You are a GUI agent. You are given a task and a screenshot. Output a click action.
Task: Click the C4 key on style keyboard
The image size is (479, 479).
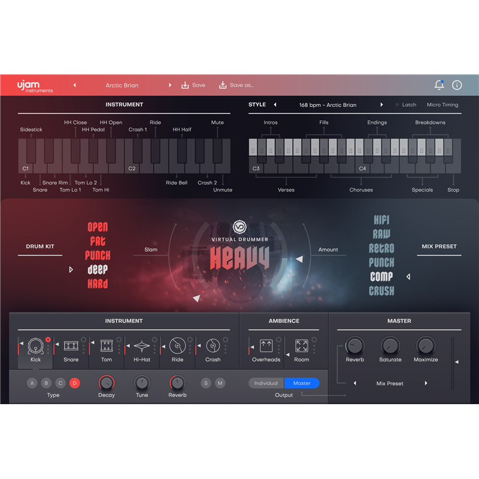point(362,165)
